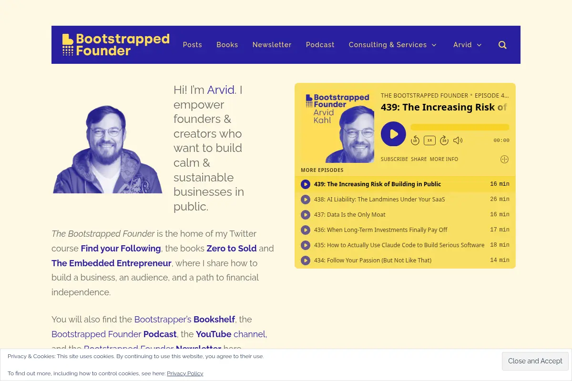572x381 pixels.
Task: Mute the podcast player volume
Action: click(x=458, y=140)
